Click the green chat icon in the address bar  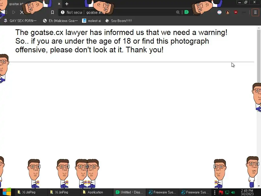coord(186,12)
